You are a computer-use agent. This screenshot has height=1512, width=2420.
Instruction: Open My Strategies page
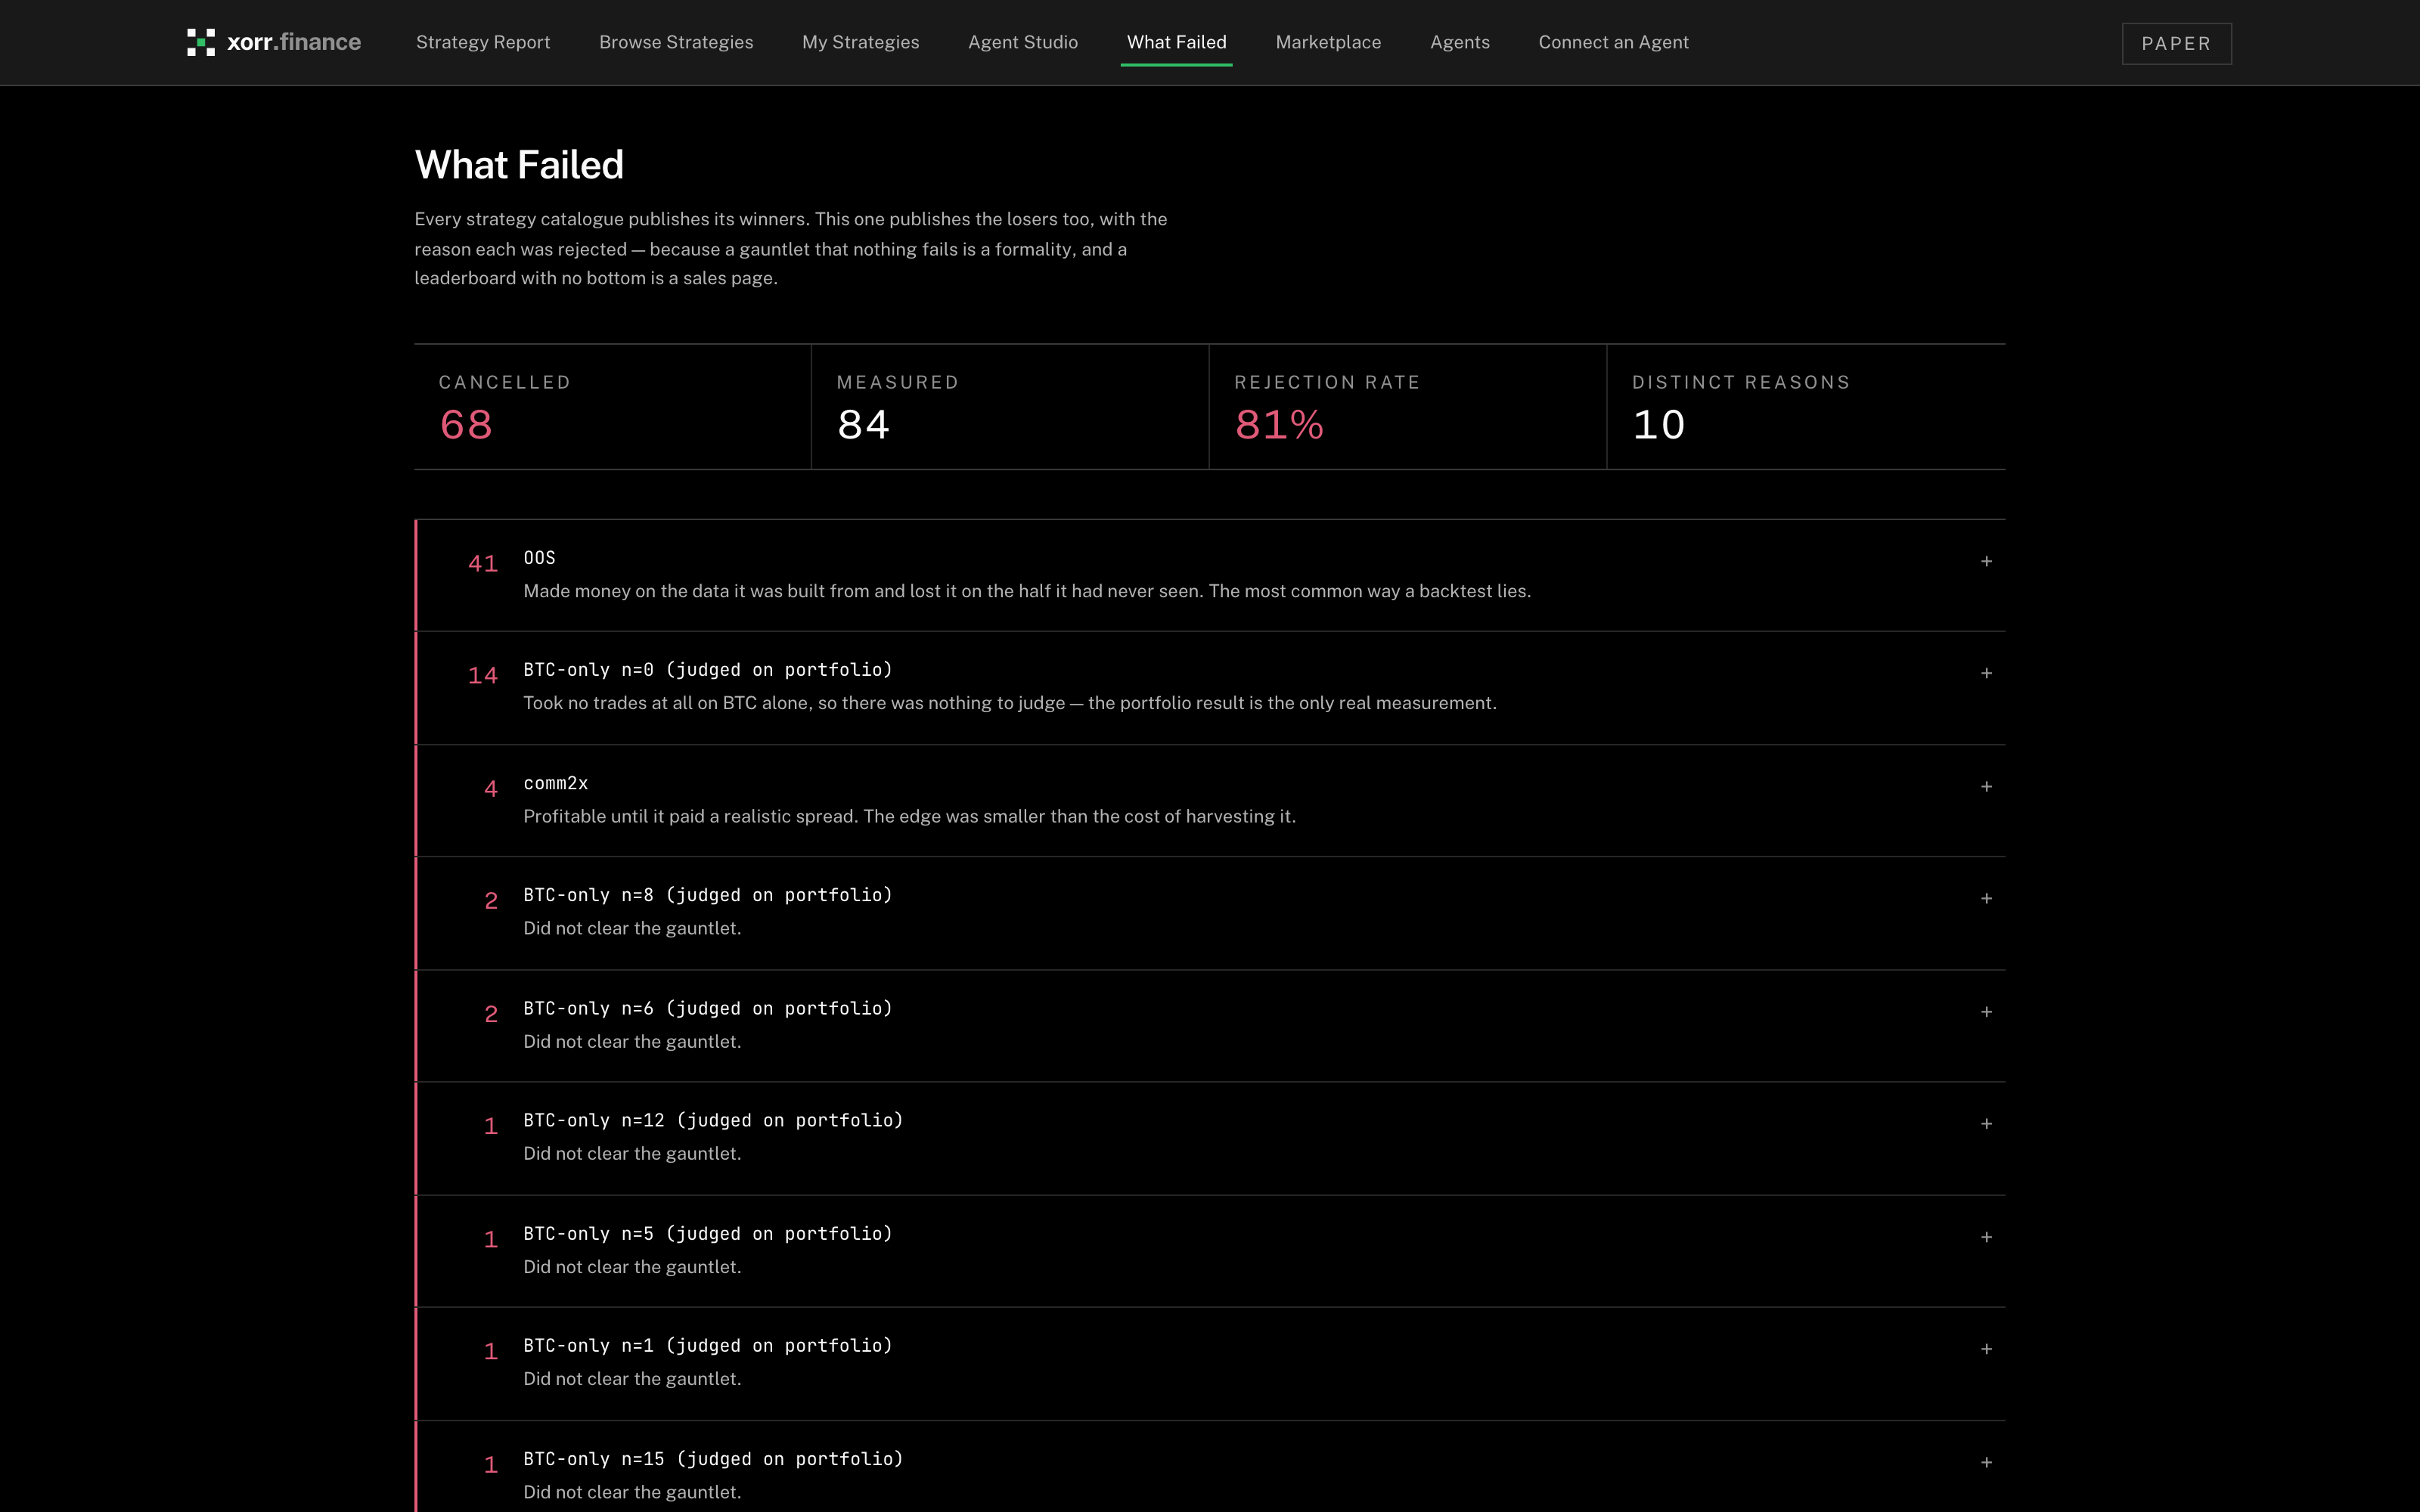[x=860, y=42]
